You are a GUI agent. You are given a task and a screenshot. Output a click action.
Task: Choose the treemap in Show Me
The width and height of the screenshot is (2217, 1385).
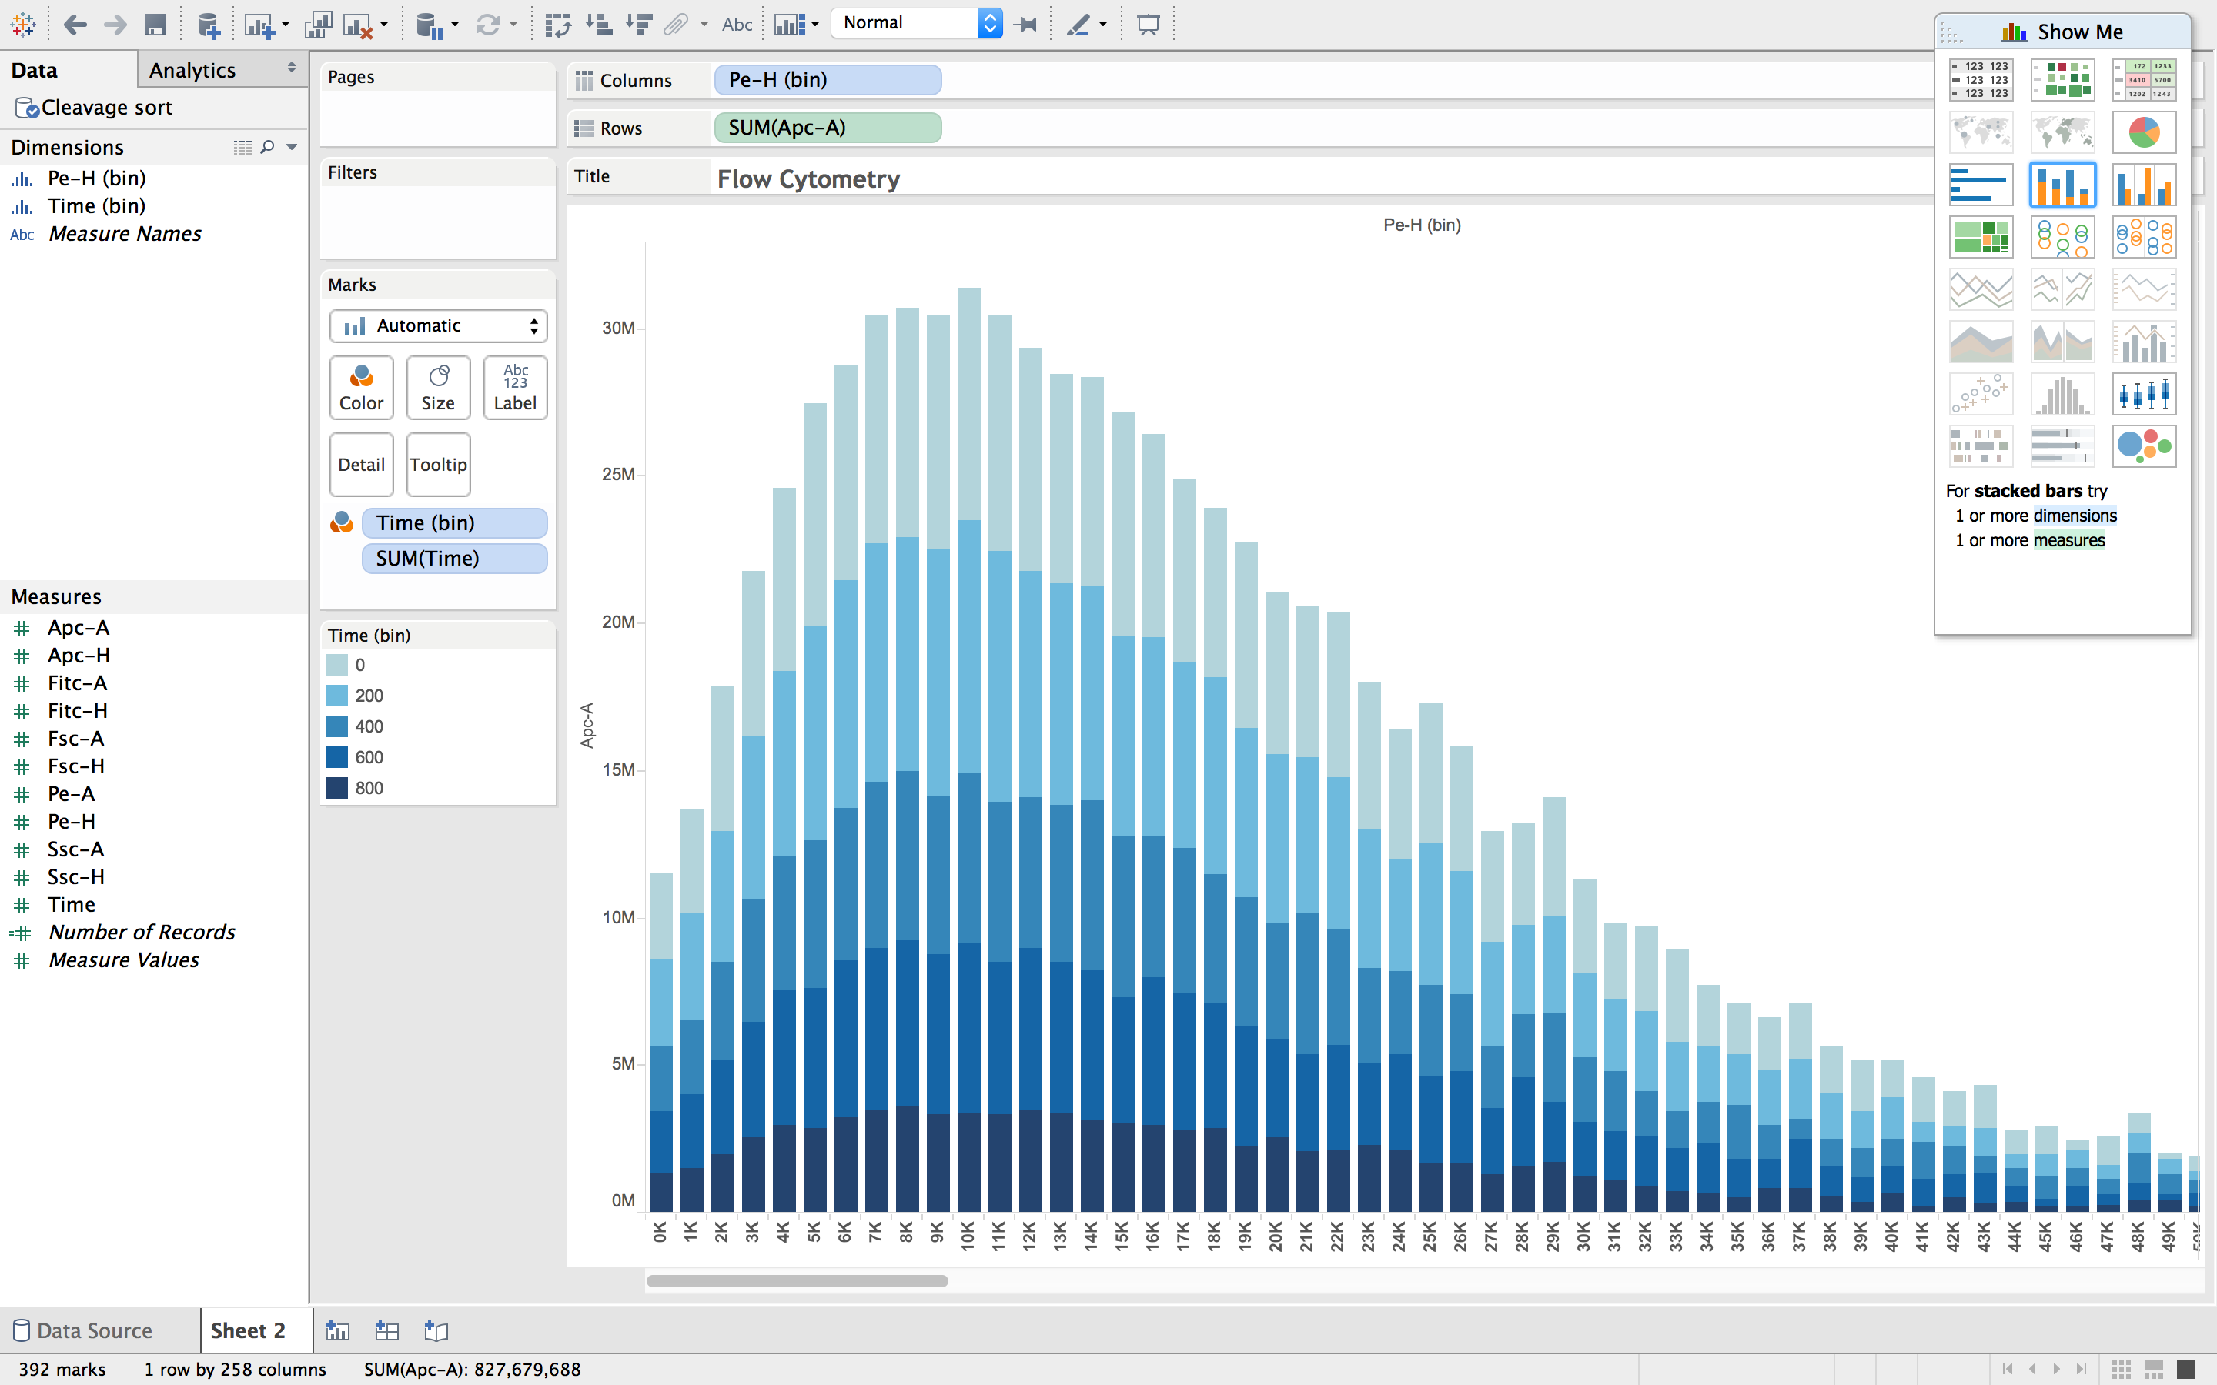(1981, 237)
